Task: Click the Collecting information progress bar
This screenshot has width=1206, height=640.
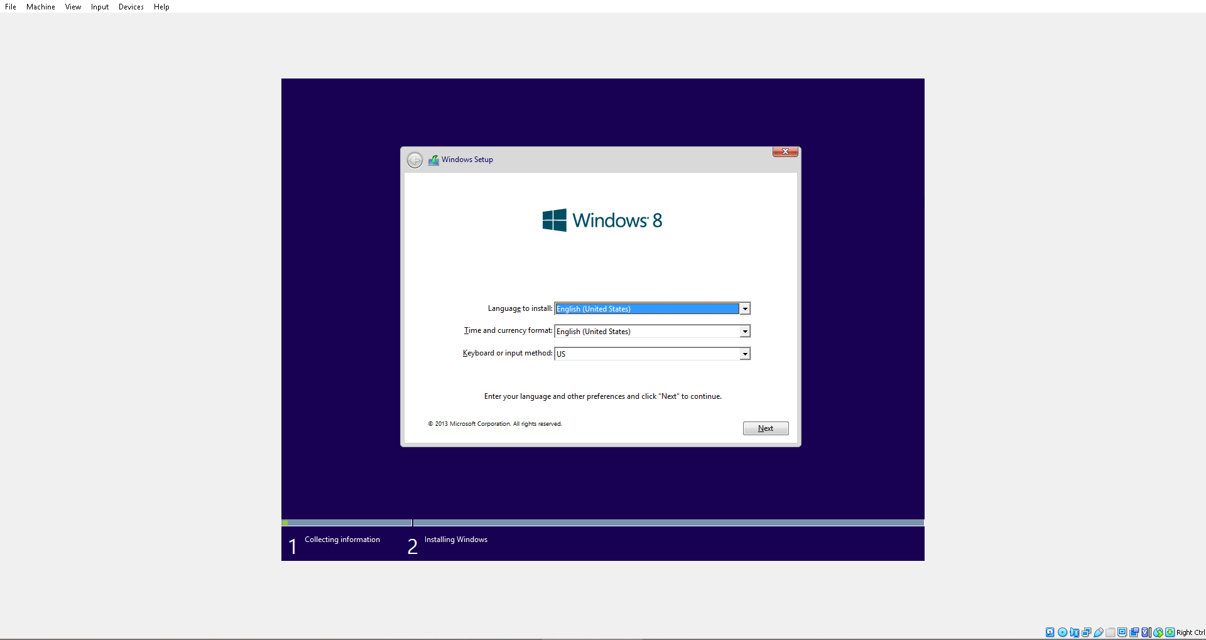Action: (347, 523)
